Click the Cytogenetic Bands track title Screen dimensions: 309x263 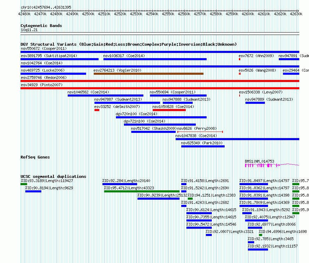click(x=41, y=26)
